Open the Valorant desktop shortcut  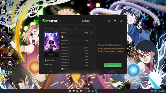coord(3,55)
